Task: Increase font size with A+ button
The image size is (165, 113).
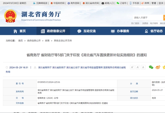Action: [132, 67]
